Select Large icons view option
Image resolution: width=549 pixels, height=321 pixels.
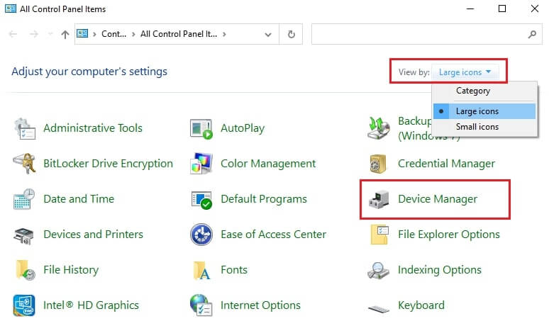click(484, 111)
